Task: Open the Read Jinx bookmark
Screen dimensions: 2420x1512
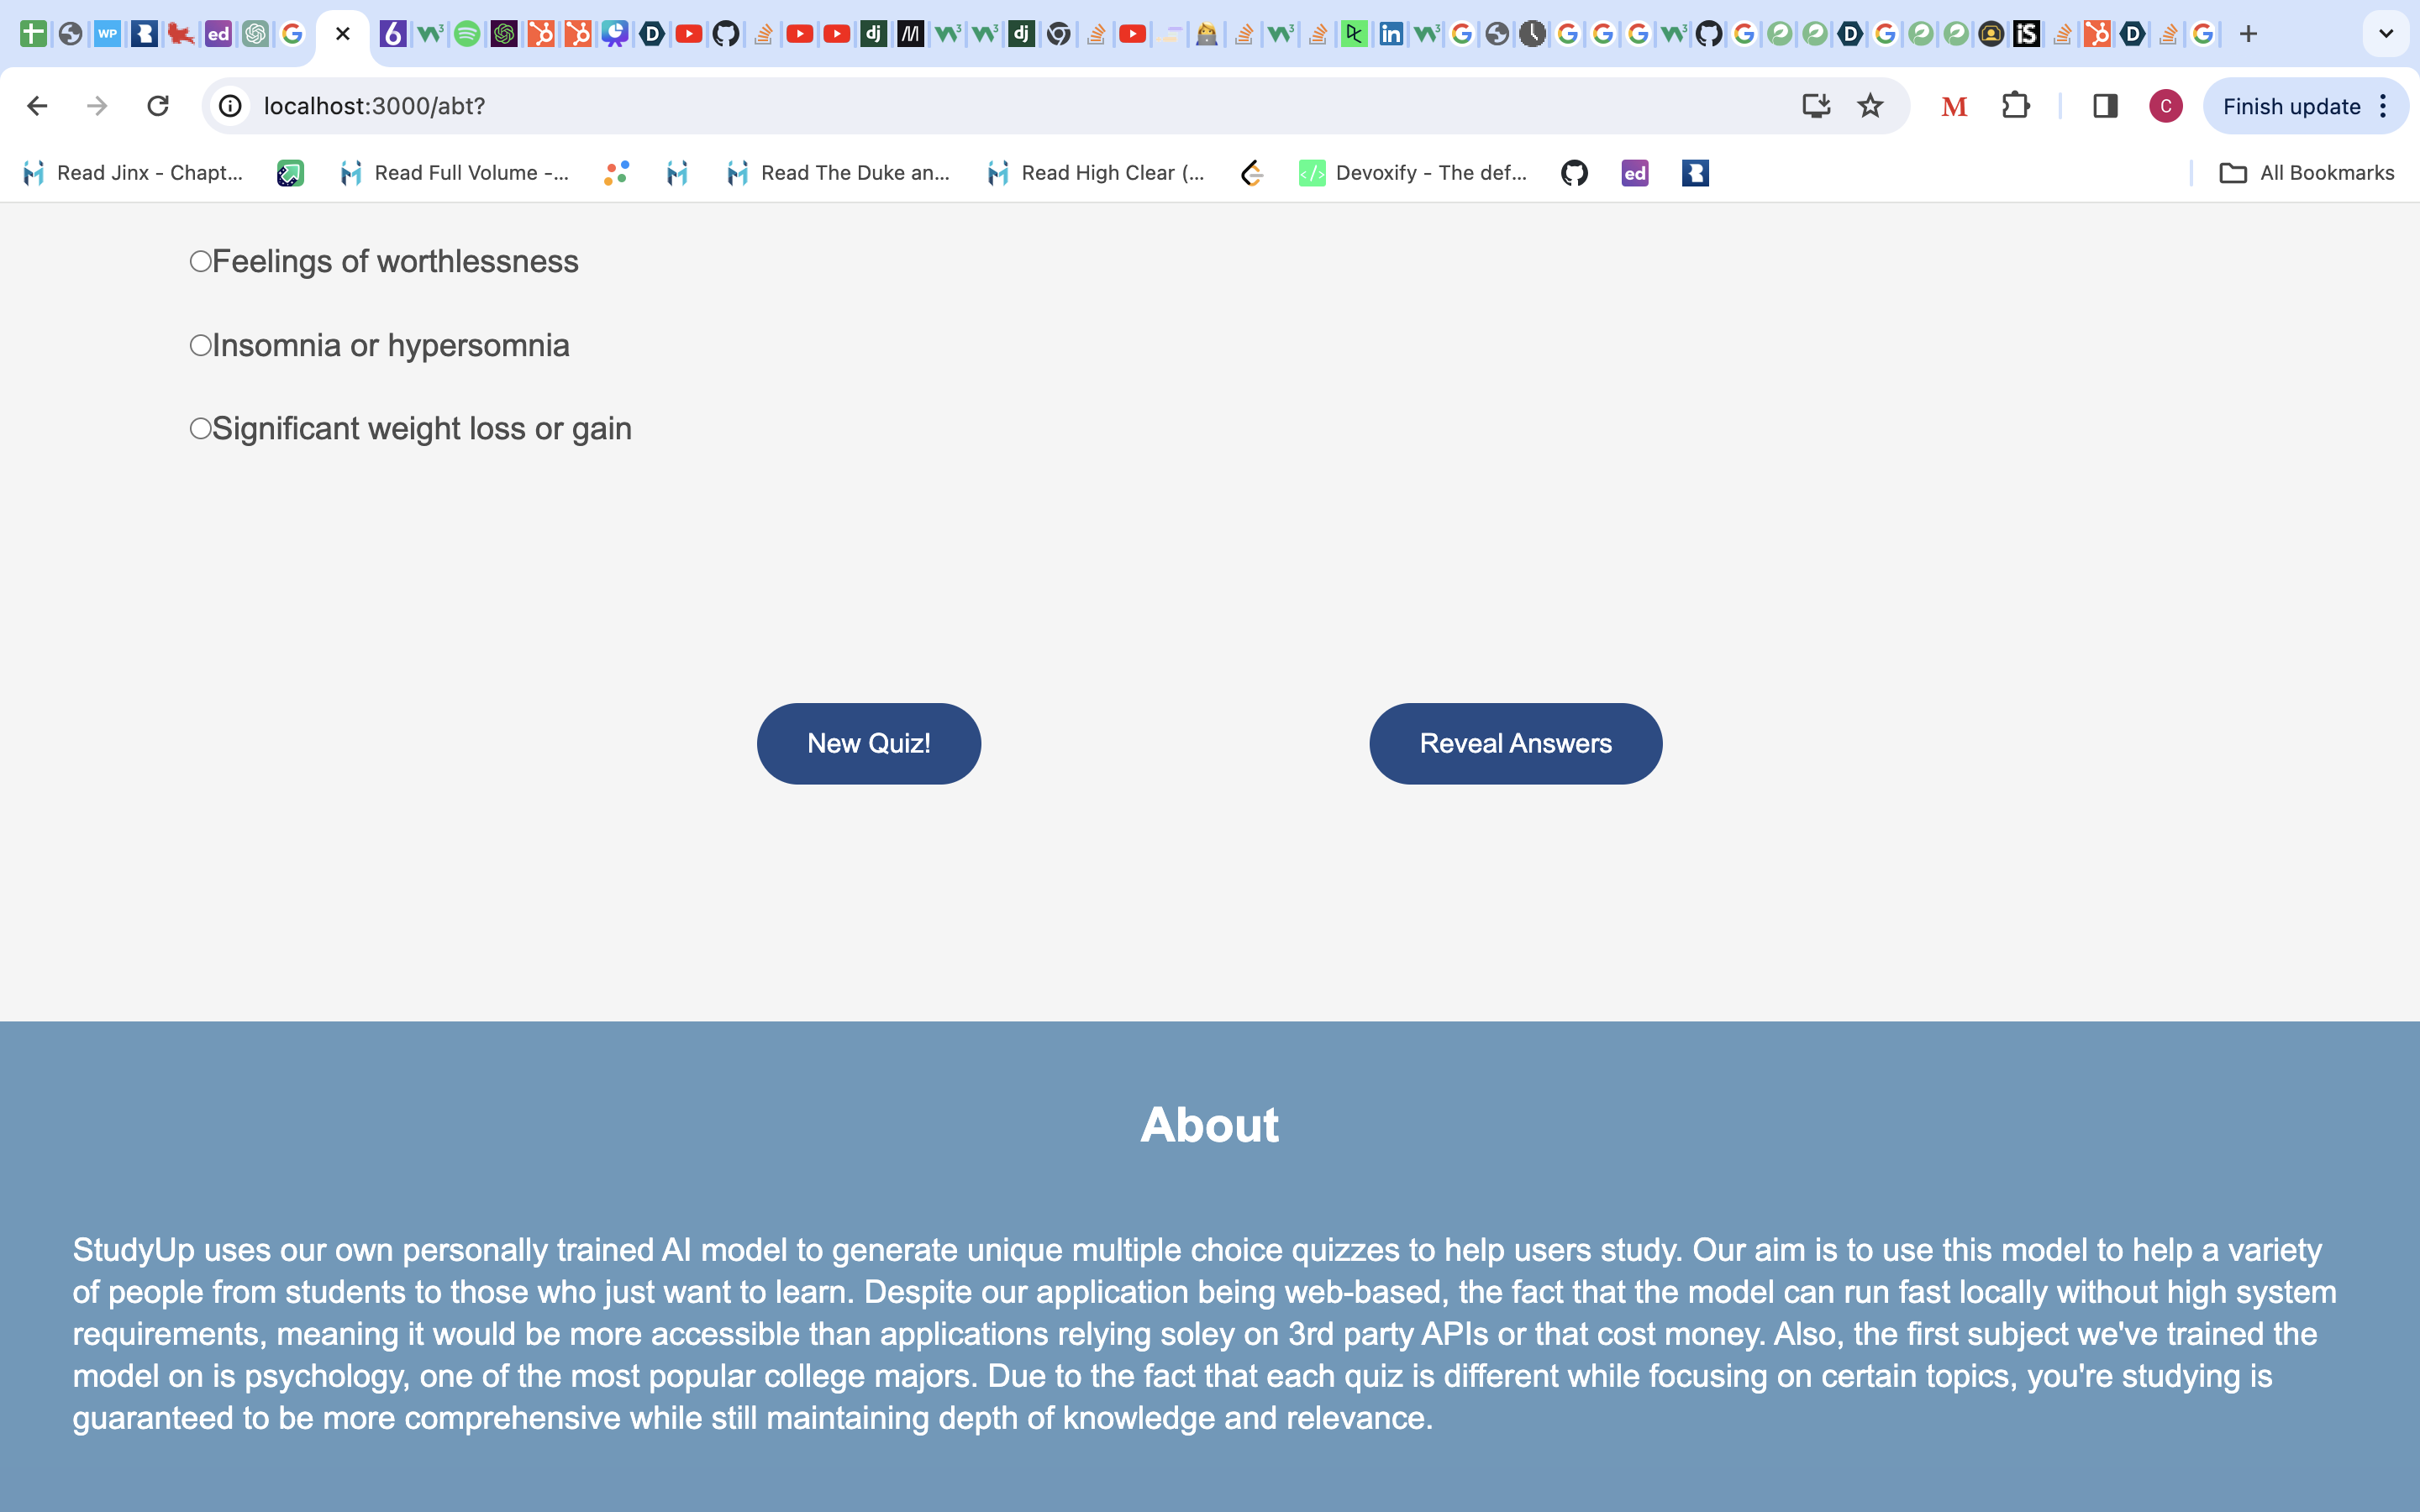Action: pos(133,173)
